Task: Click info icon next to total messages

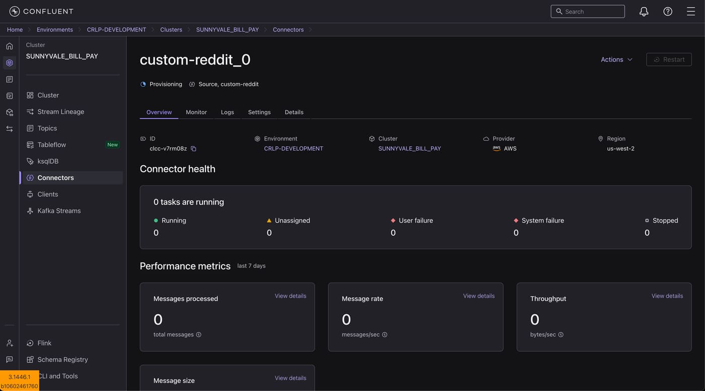Action: tap(198, 335)
